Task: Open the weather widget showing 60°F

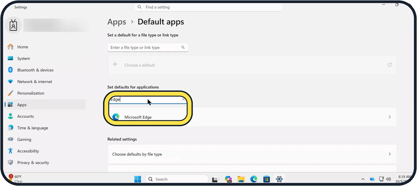Action: [15, 179]
